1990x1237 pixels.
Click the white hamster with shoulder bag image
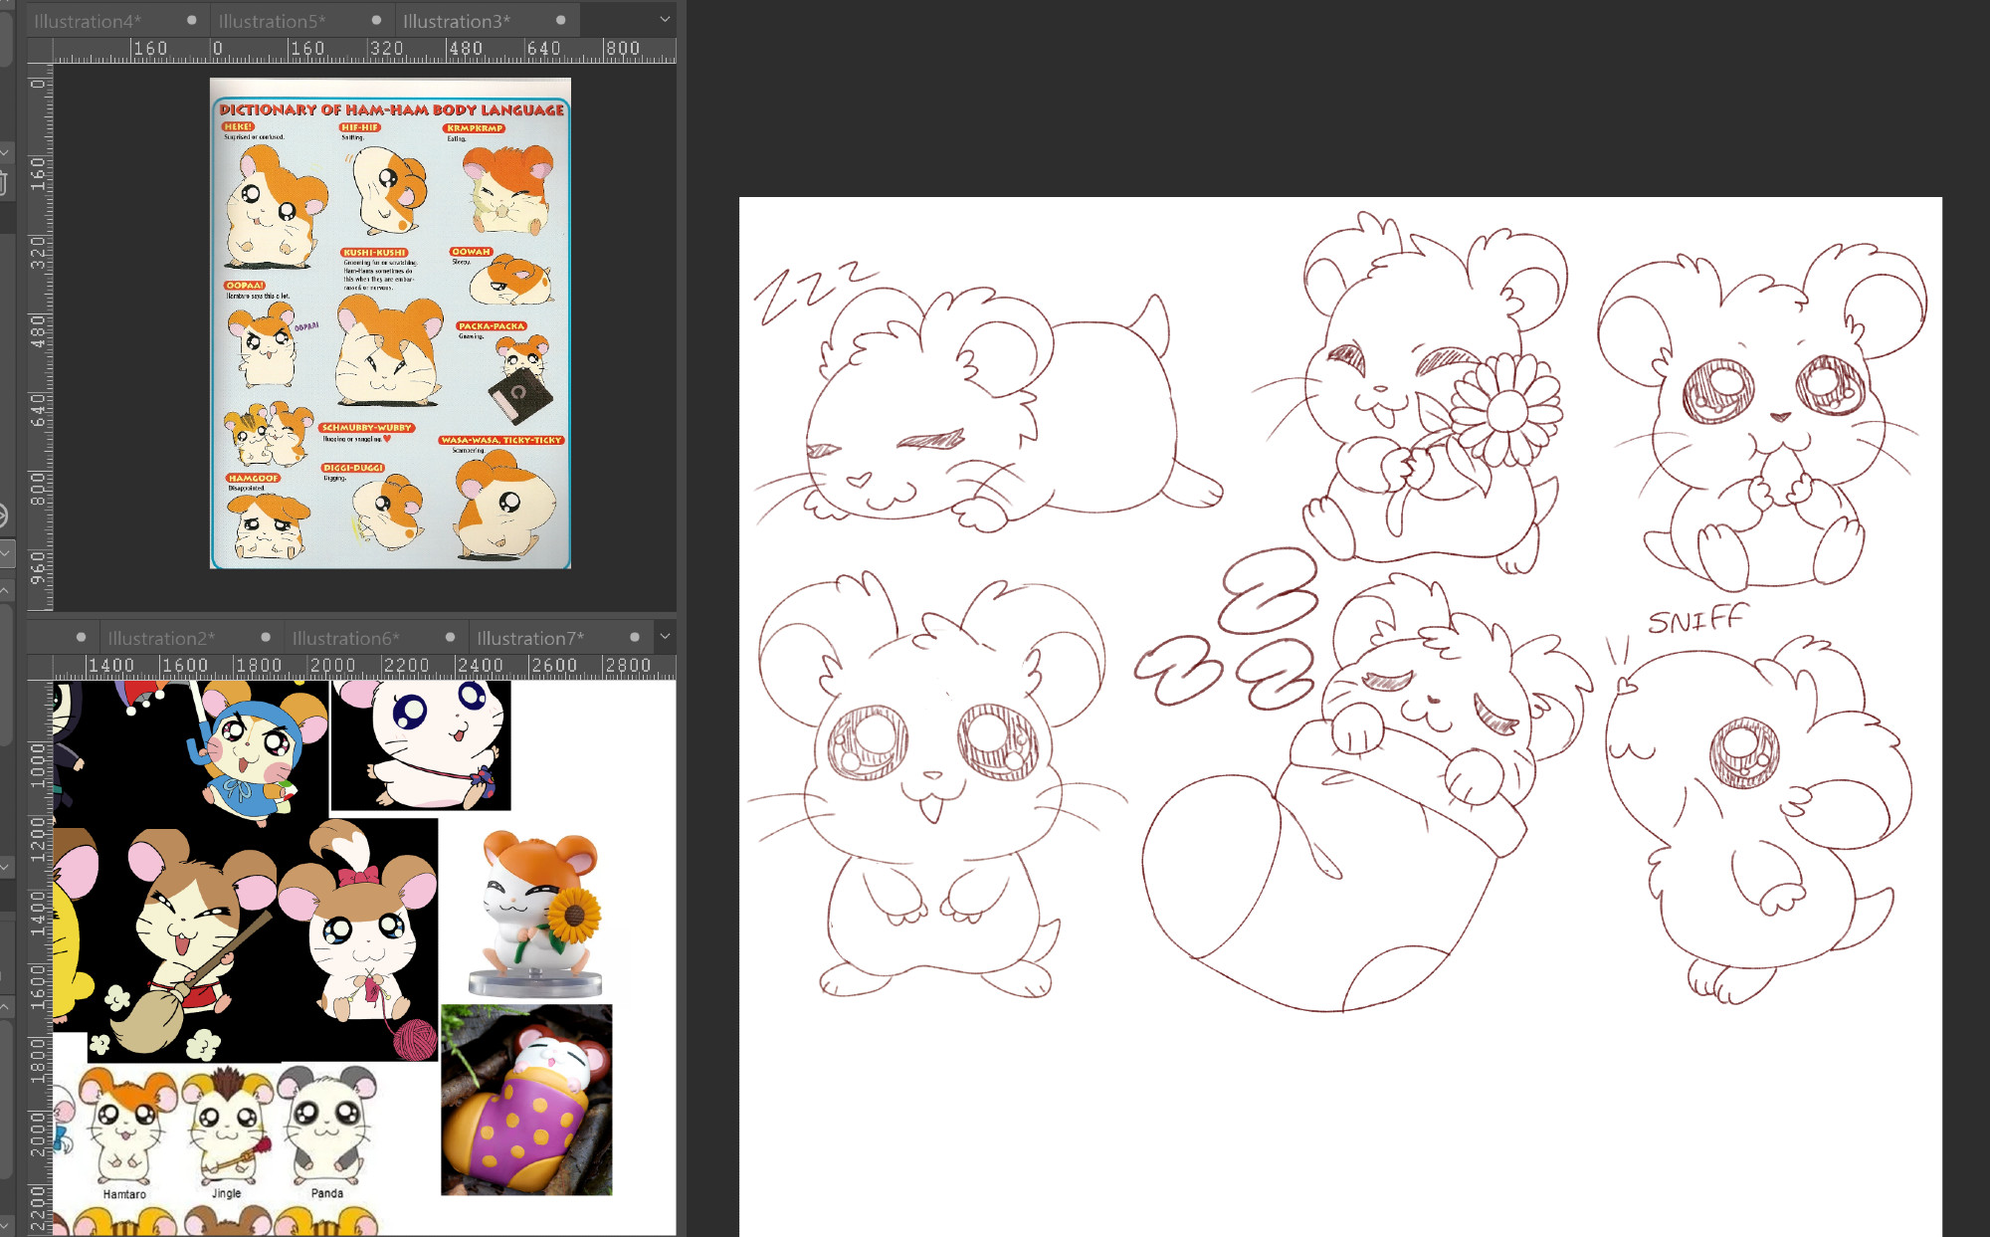pyautogui.click(x=421, y=745)
